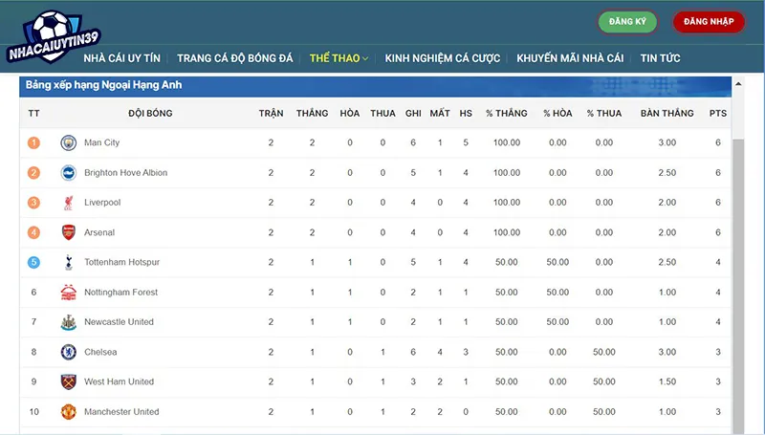The height and width of the screenshot is (435, 765).
Task: Click the Arsenal team name
Action: pyautogui.click(x=99, y=232)
